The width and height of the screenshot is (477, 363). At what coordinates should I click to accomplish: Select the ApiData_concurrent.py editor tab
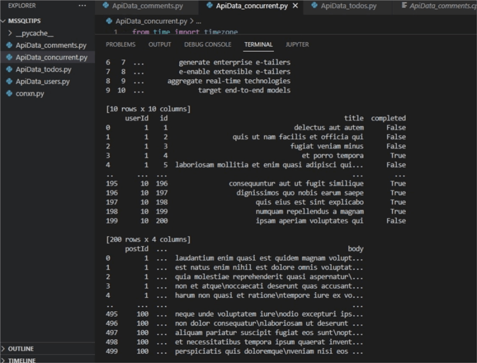pos(251,6)
